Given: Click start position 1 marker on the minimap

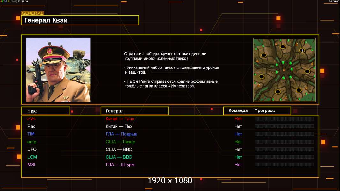Looking at the screenshot, I should [302, 50].
